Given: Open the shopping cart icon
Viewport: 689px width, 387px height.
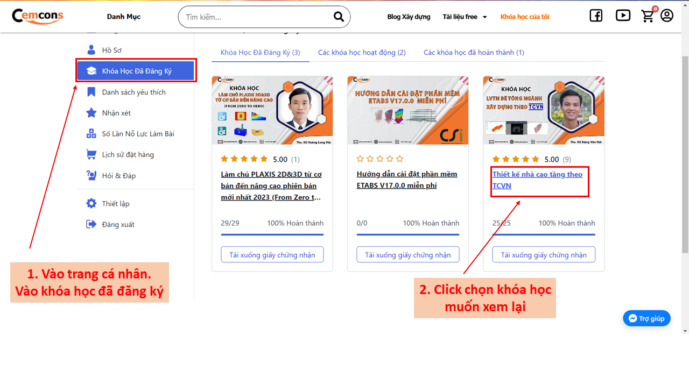Looking at the screenshot, I should (x=648, y=16).
